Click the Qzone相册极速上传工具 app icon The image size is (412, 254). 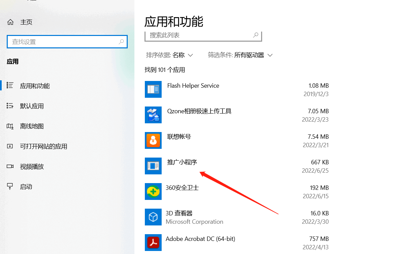click(x=153, y=115)
